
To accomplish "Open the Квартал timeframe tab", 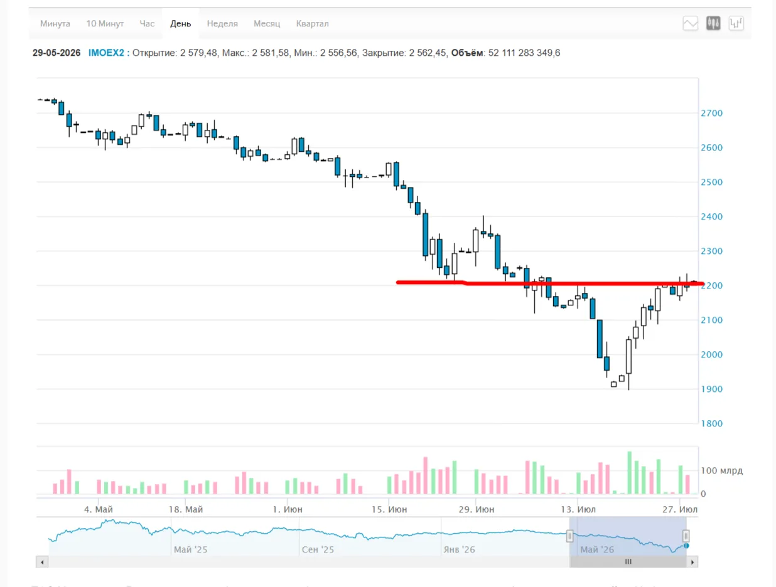I will 312,24.
